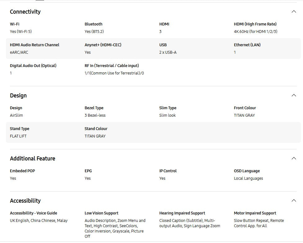Click the OSD Language label

coord(247,171)
